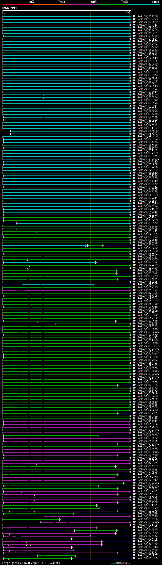162x565 pixels.
Task: Select the UniRef100_Q84LM2 label
Action: [145, 151]
